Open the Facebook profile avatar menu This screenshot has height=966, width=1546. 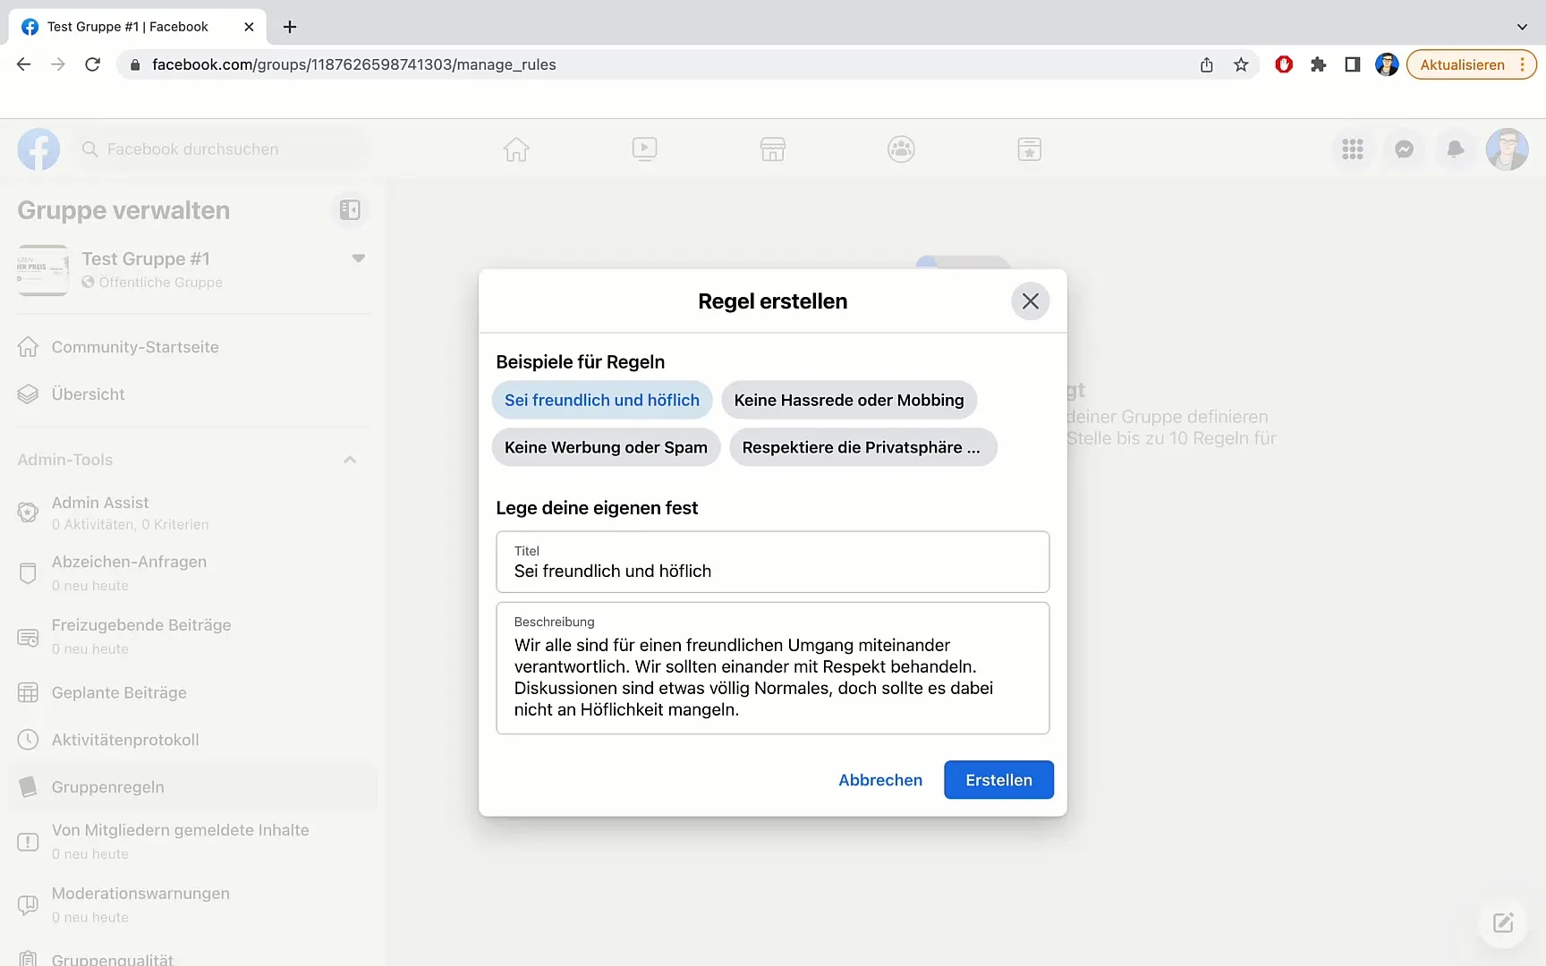click(1508, 149)
